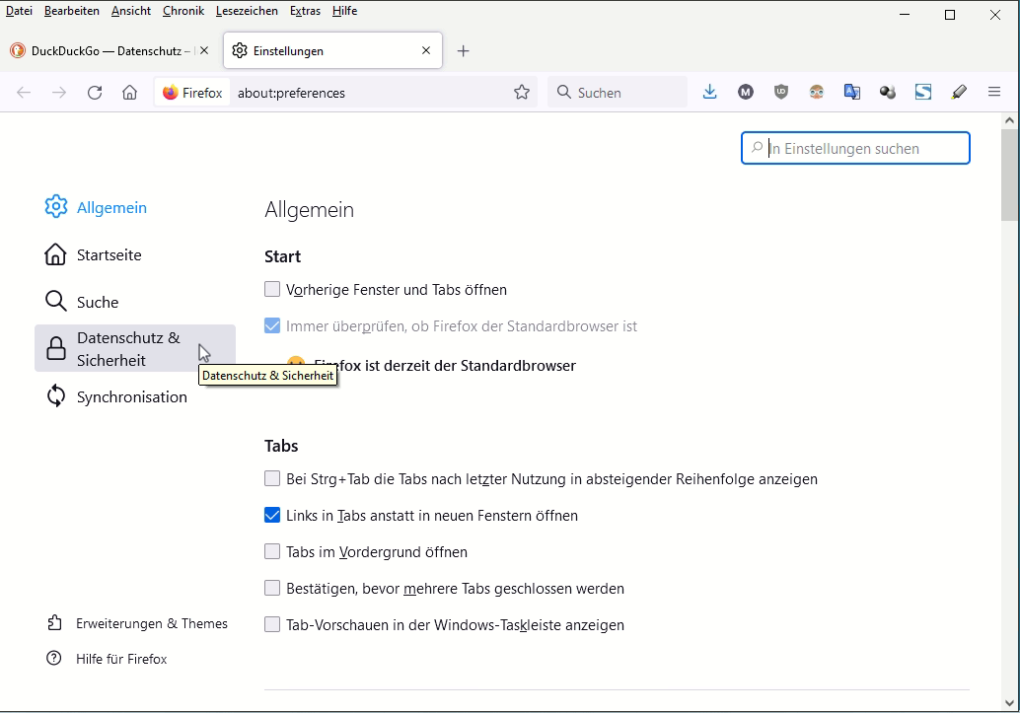Close the DuckDuckGo tab

tap(204, 50)
